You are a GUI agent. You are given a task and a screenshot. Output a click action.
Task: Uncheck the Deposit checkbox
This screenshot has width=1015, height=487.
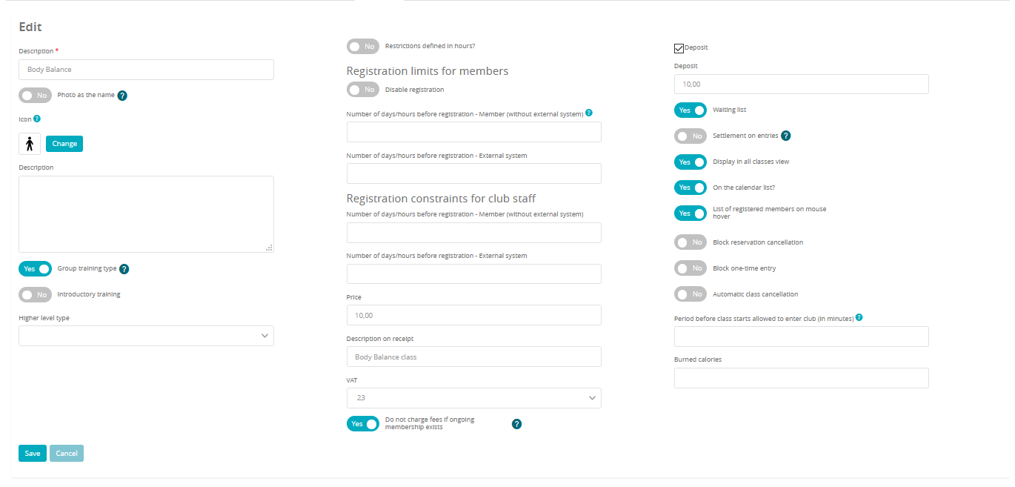[x=679, y=48]
